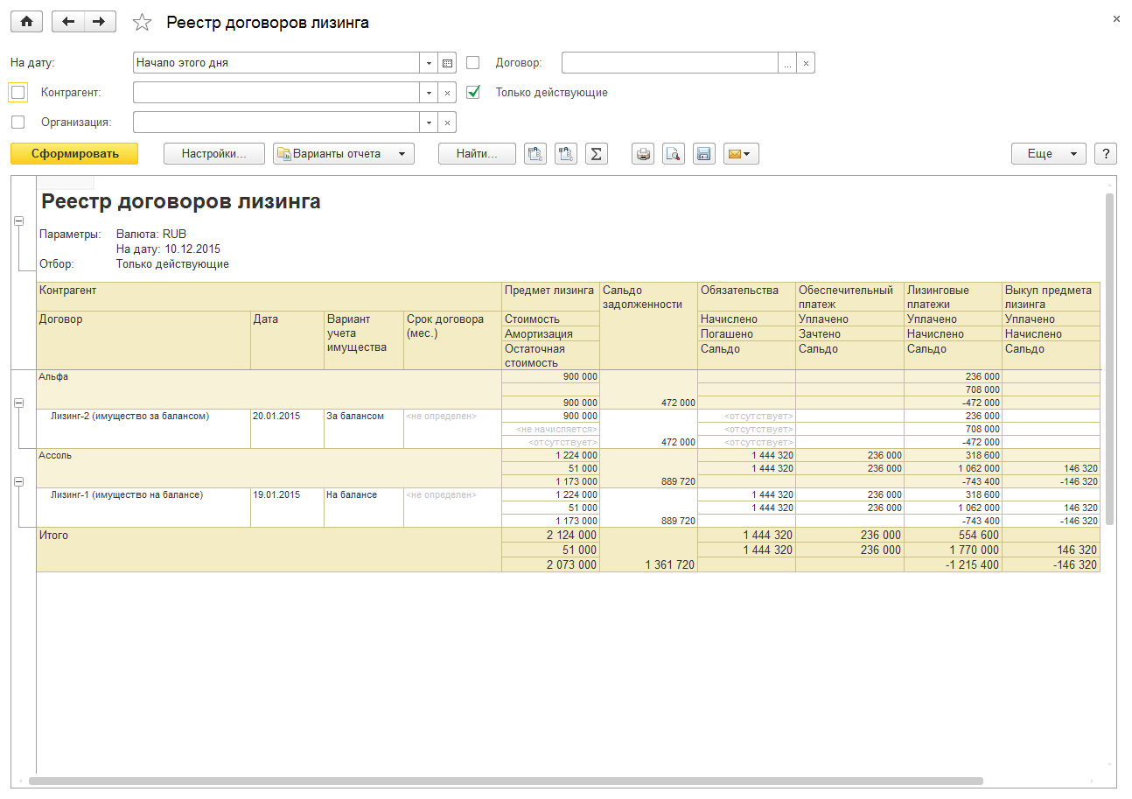The width and height of the screenshot is (1132, 799).
Task: Tick the Организация filter checkbox
Action: pos(18,123)
